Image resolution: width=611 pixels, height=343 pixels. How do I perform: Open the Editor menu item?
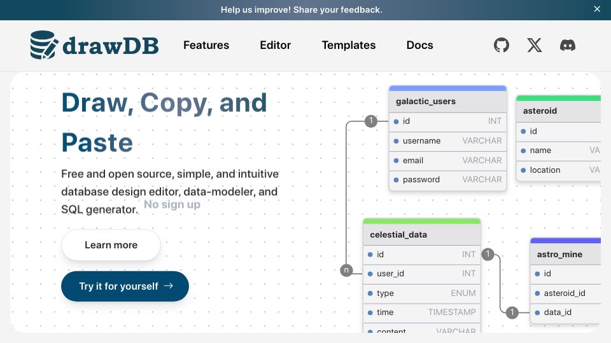[275, 45]
